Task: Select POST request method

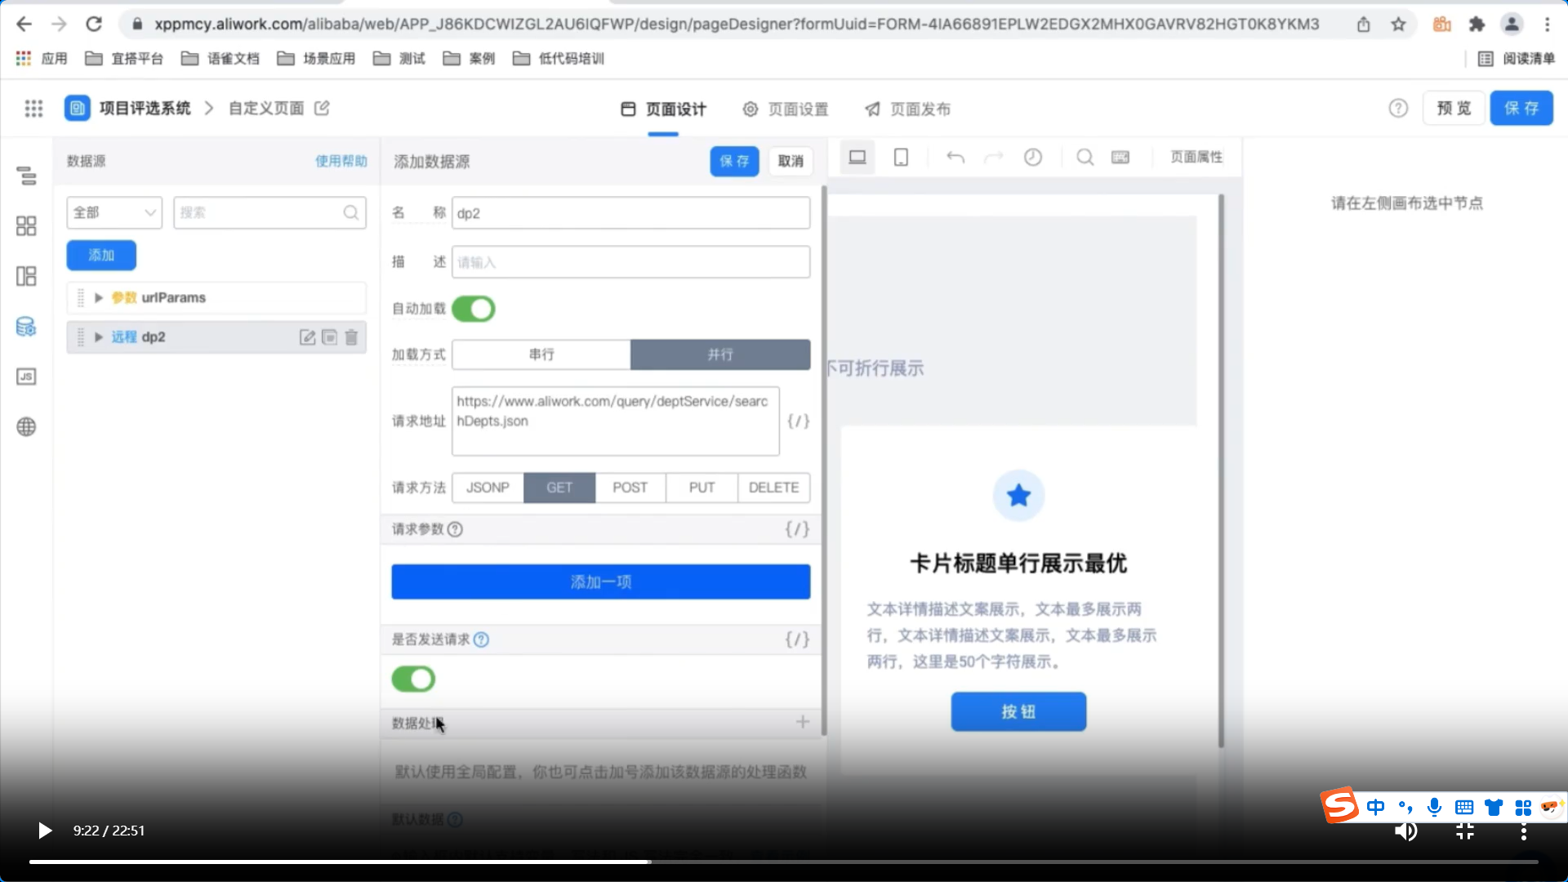Action: [x=630, y=488]
